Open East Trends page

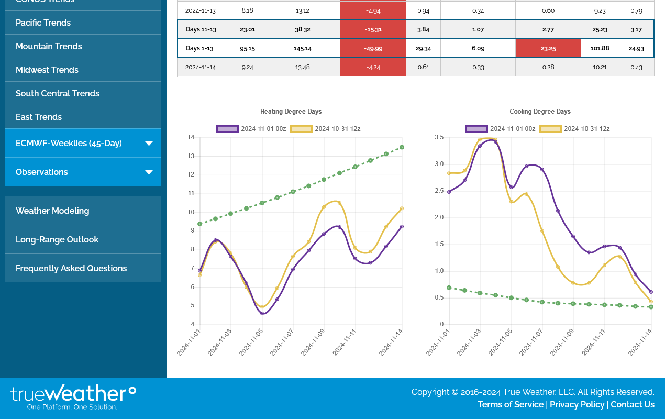(39, 117)
